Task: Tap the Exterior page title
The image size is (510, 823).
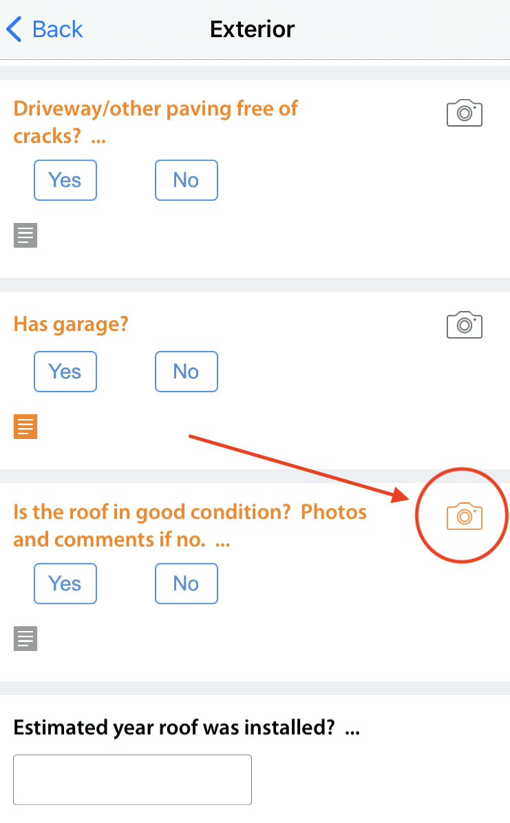Action: (x=253, y=30)
